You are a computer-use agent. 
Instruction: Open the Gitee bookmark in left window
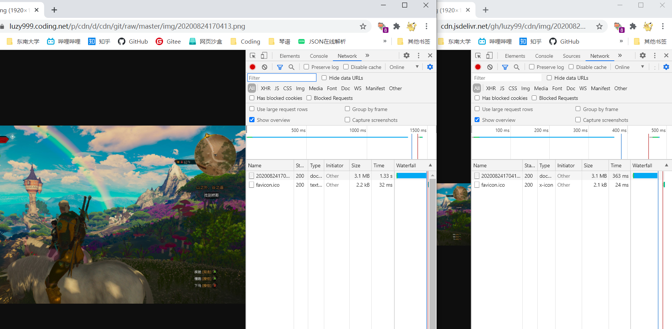tap(168, 41)
